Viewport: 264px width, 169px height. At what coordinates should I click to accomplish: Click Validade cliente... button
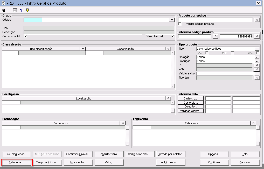191,111
